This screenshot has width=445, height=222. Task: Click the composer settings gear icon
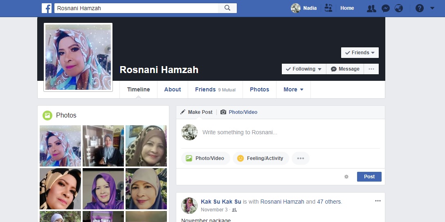coord(346,177)
